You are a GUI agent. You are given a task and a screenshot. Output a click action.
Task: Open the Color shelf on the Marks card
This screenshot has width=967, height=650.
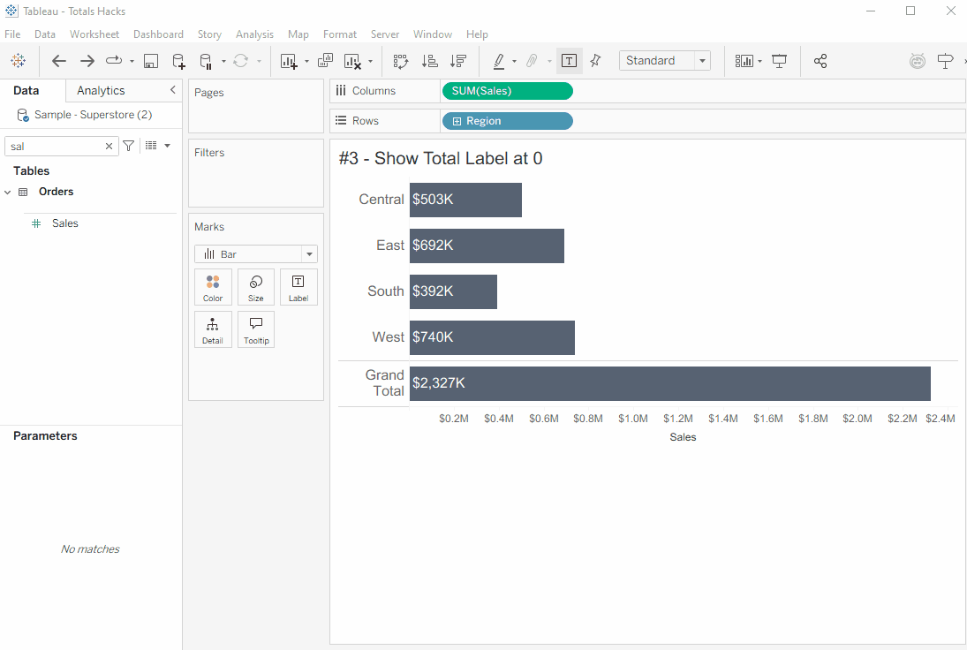pyautogui.click(x=213, y=286)
